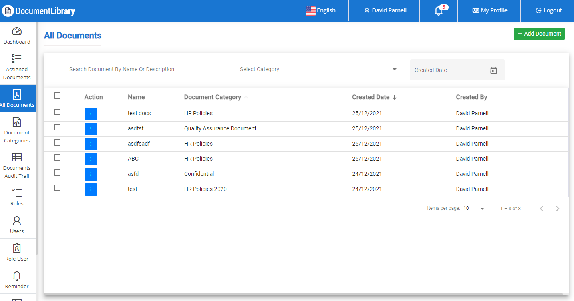Sort by the Created Date column arrow

(x=395, y=97)
